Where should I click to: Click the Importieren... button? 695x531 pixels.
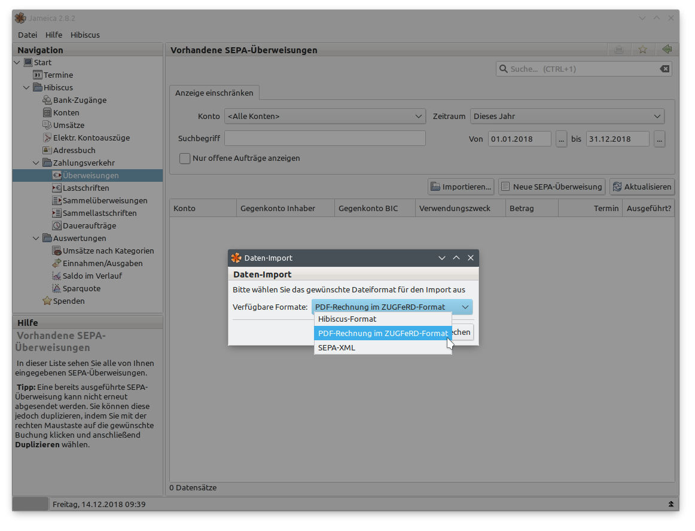click(461, 187)
